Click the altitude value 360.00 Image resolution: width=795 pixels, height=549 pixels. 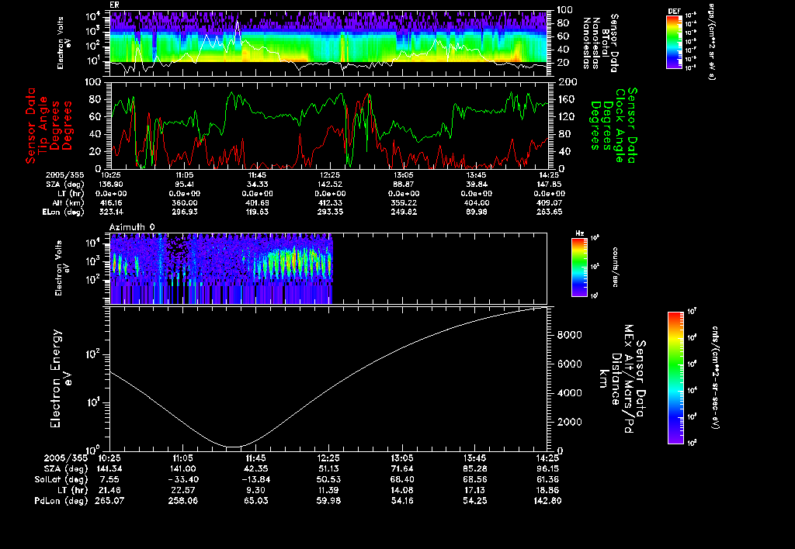(184, 202)
